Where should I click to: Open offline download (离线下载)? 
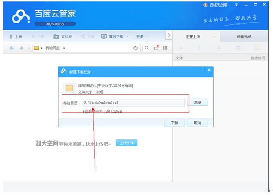[112, 36]
